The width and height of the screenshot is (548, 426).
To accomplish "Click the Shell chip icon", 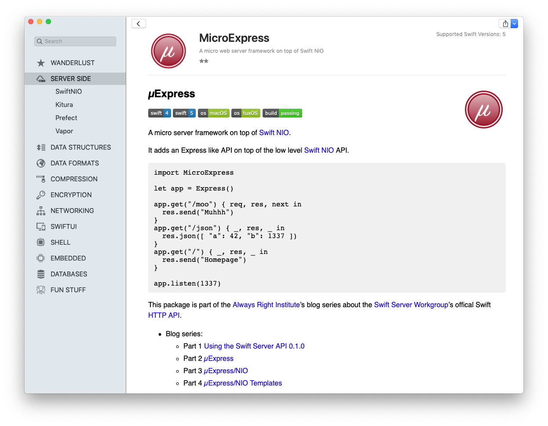I will [41, 242].
